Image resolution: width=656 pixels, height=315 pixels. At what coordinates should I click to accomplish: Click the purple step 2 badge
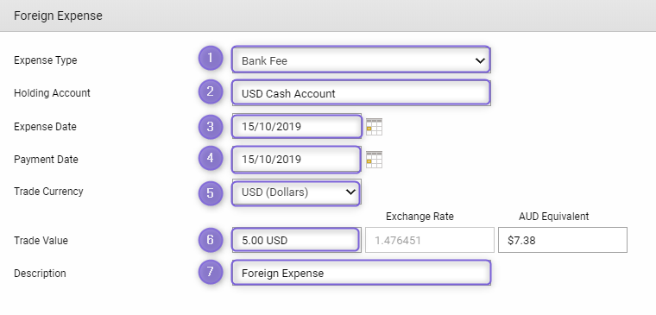210,91
